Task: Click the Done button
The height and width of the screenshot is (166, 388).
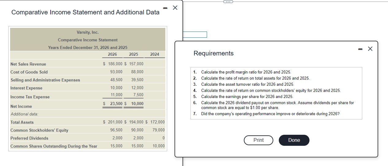Action: [294, 140]
